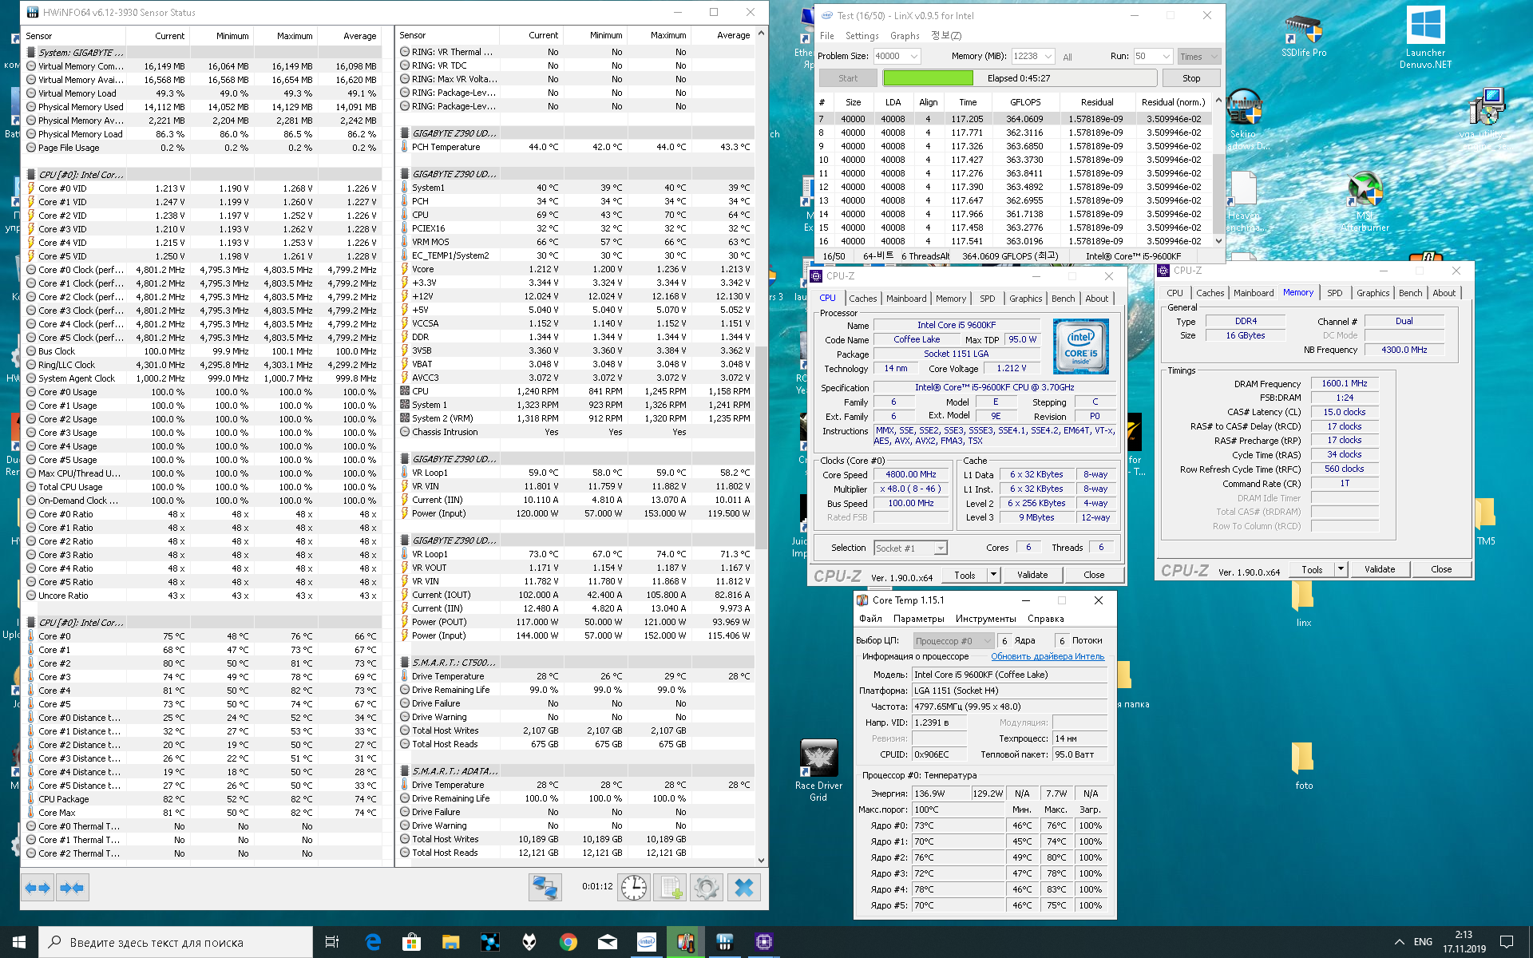This screenshot has width=1533, height=958.
Task: Click the LinX green progress bar
Action: pos(928,78)
